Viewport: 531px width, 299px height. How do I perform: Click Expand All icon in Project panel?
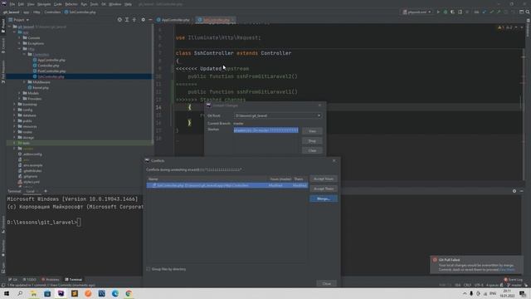click(x=127, y=20)
